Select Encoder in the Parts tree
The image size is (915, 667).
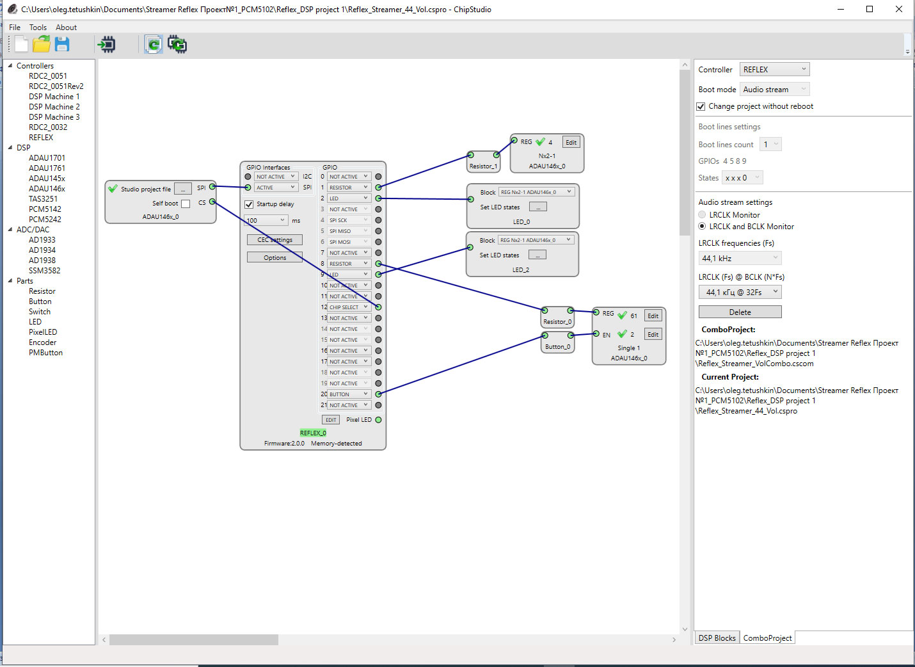pyautogui.click(x=42, y=342)
